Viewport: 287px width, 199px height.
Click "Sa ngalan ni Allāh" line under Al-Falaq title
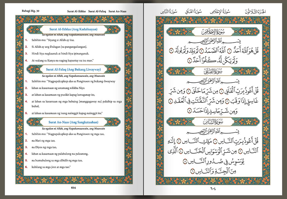tap(73, 76)
